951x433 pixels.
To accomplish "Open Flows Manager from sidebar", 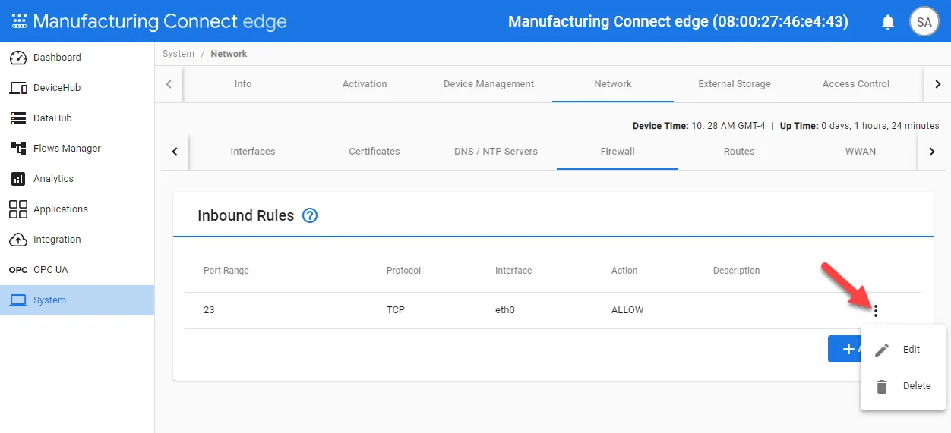I will point(77,149).
